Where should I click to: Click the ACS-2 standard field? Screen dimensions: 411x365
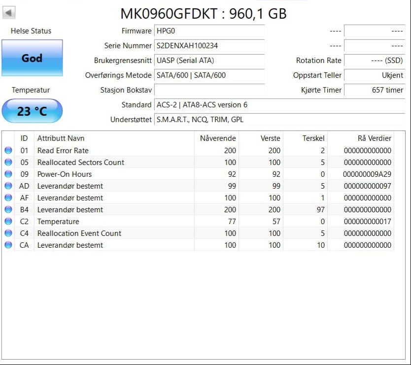[280, 105]
